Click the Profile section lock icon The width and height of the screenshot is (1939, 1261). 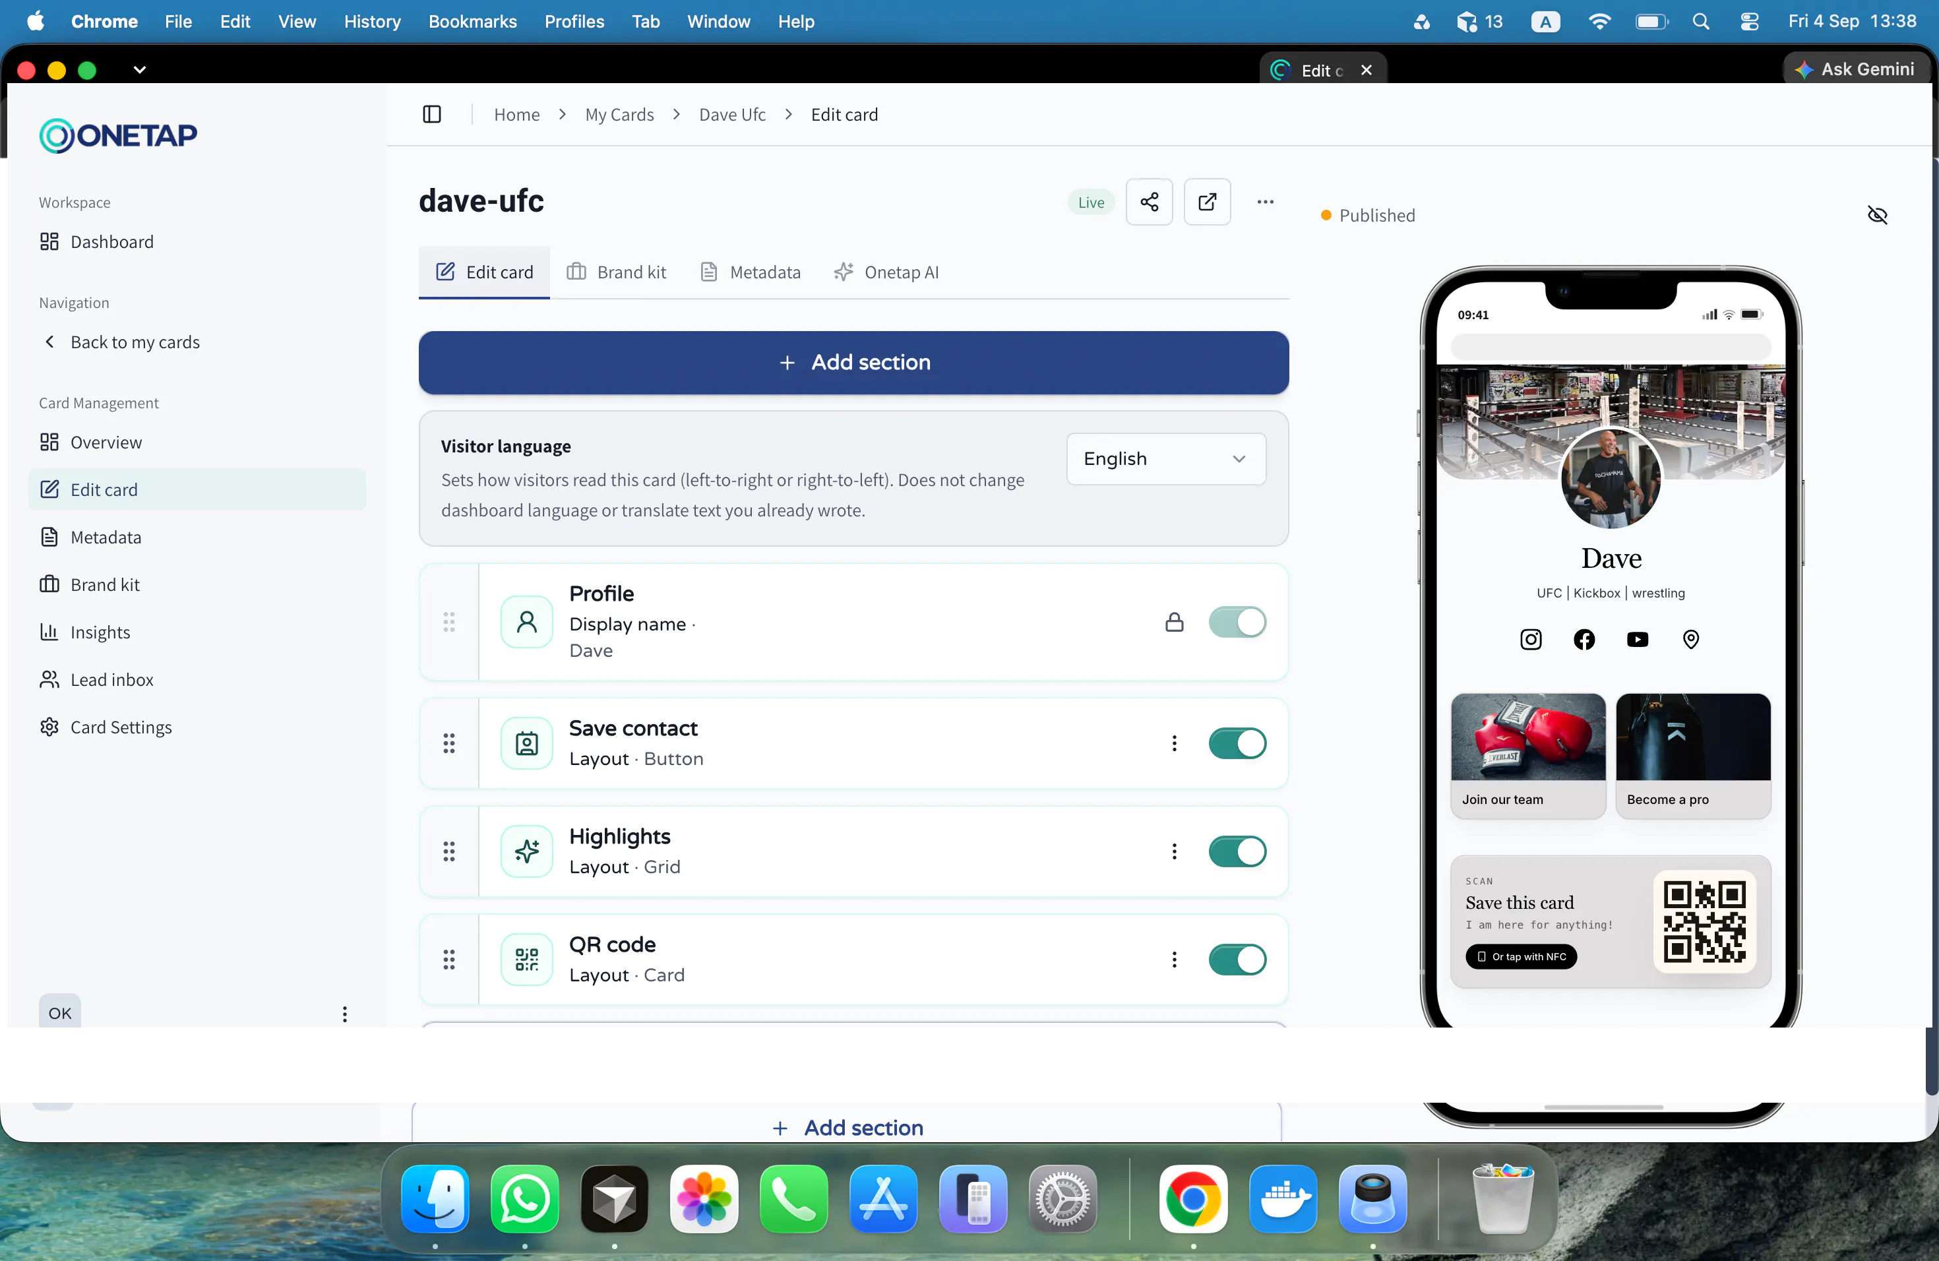[1174, 623]
